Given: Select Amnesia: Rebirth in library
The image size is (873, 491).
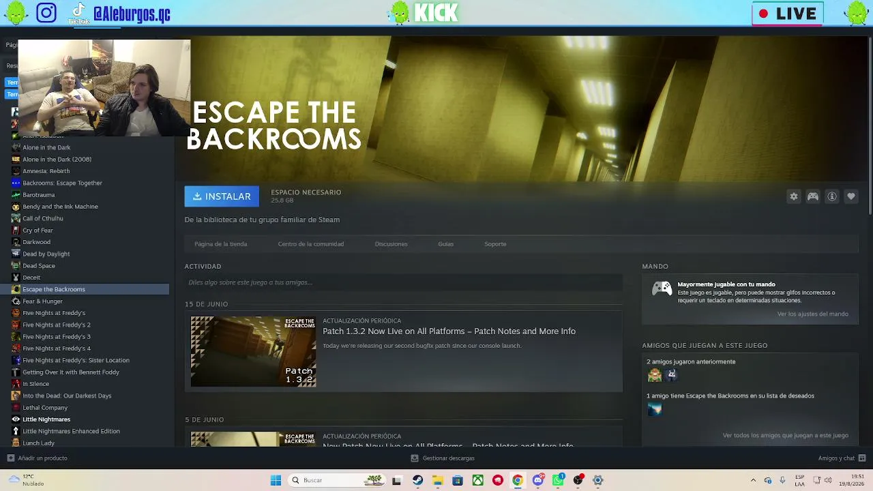Looking at the screenshot, I should point(46,171).
